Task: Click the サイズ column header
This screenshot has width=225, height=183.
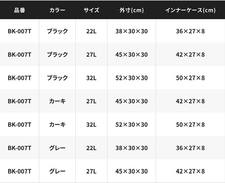Action: [91, 10]
